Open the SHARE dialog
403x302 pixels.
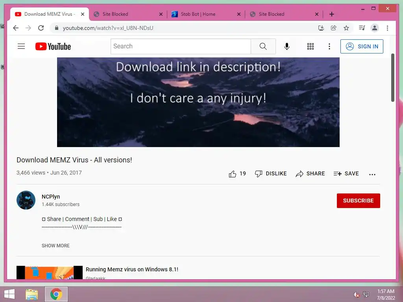tap(310, 174)
